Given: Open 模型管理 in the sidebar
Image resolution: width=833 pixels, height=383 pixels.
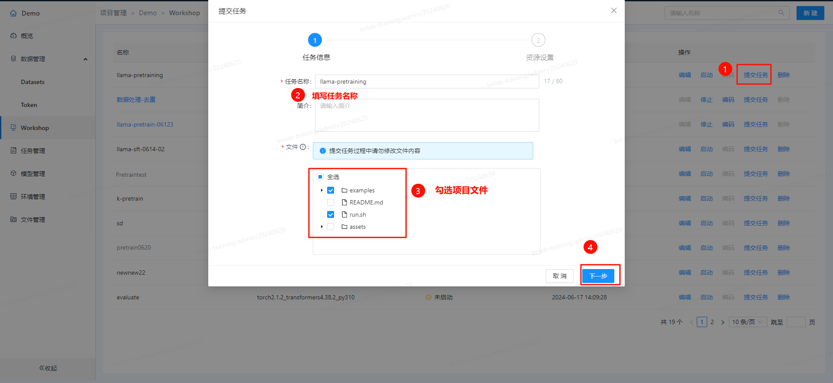Looking at the screenshot, I should coord(33,174).
